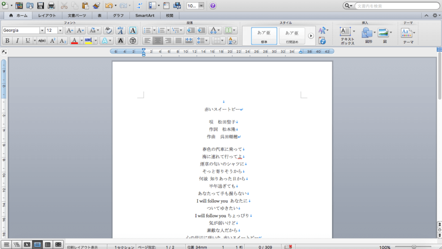The height and width of the screenshot is (249, 442).
Task: Add phonetic guide (ruby) to text
Action: tap(120, 30)
